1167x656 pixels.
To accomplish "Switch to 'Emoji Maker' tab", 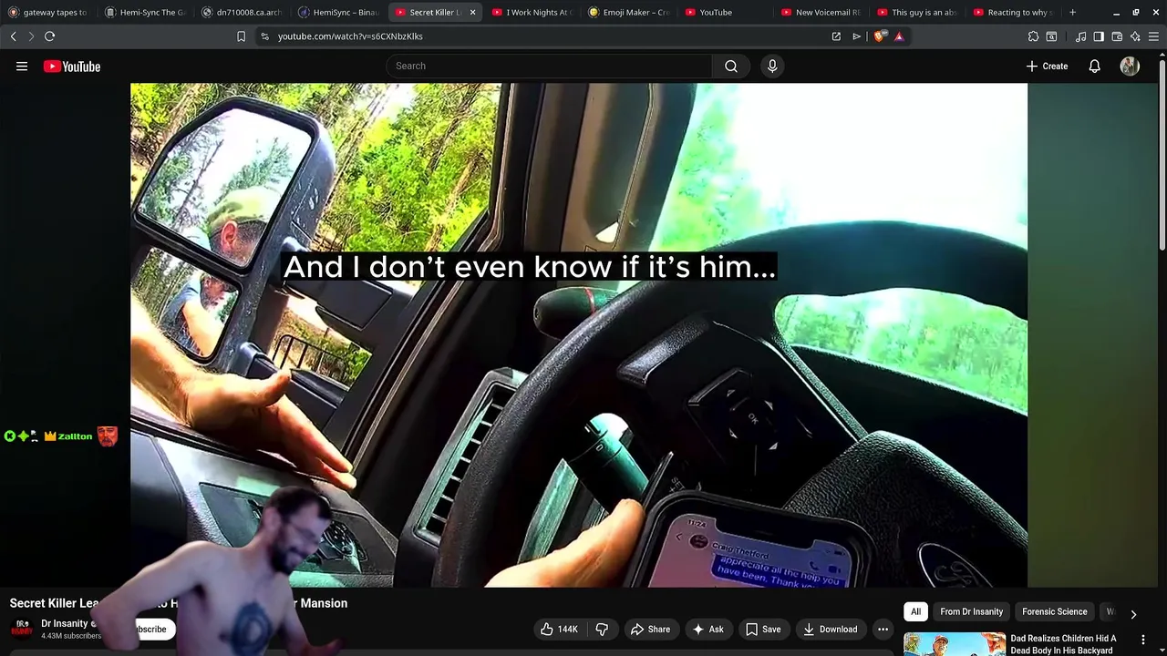I will 629,13.
